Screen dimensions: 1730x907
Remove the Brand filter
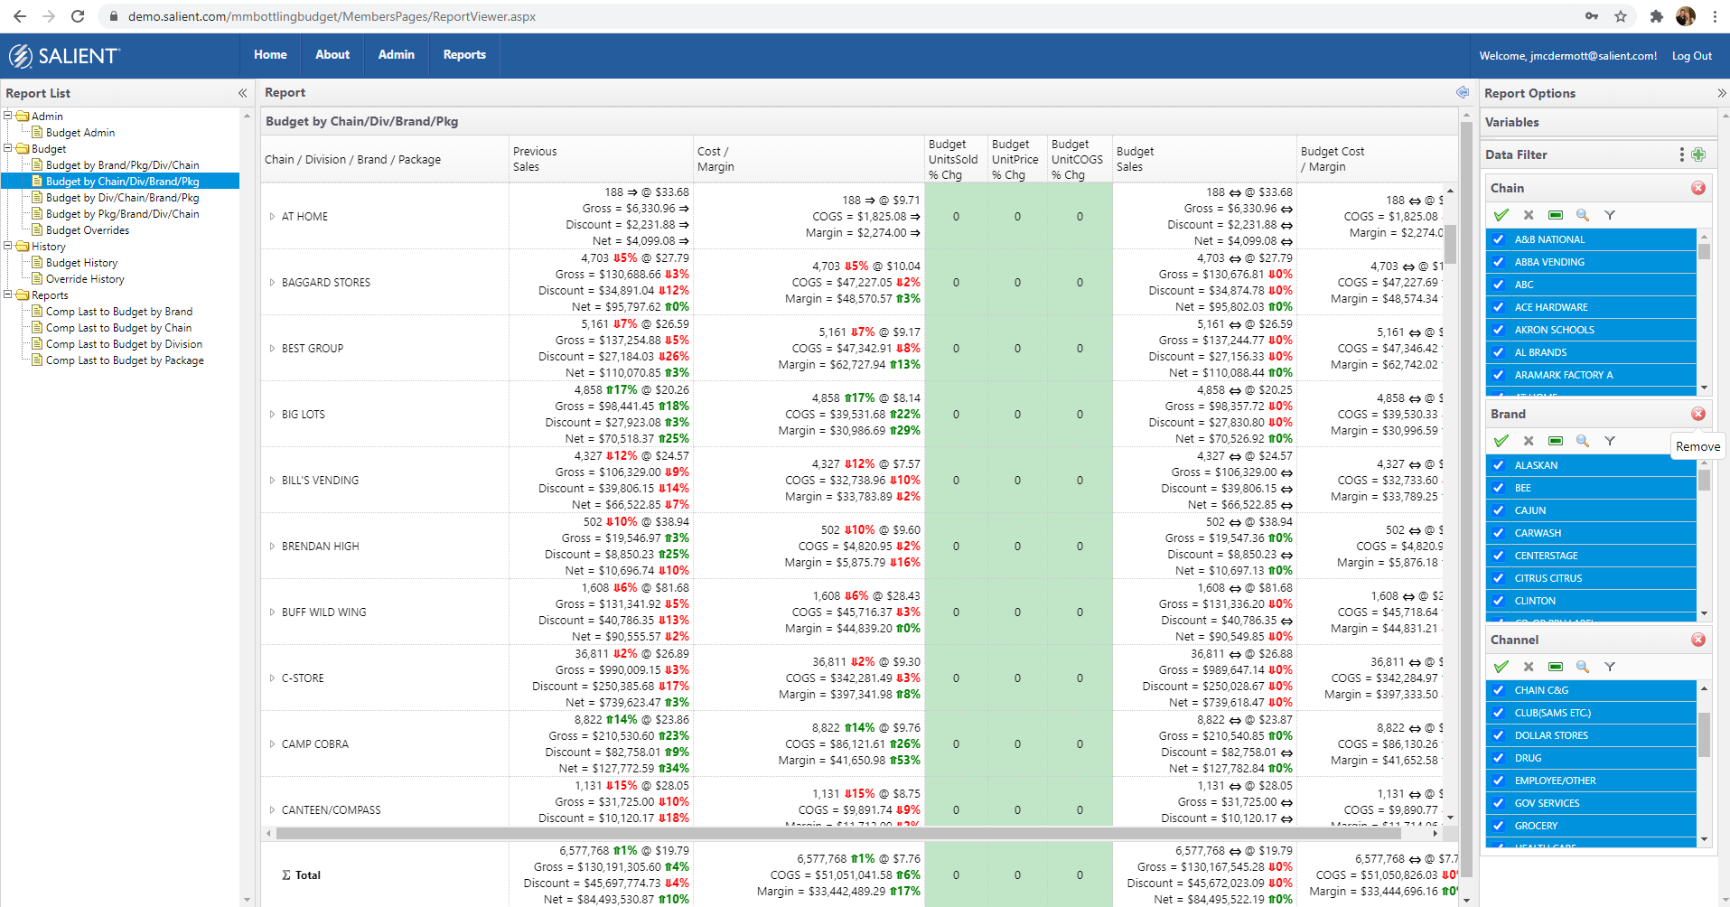1698,414
